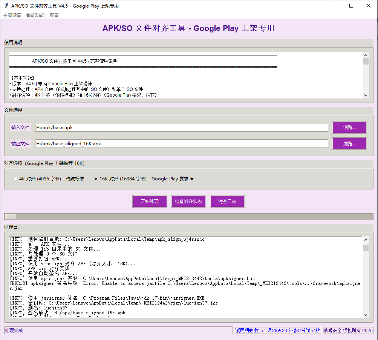Click the 版本：V4.5 instructions line
This screenshot has height=340, width=378.
[x=51, y=84]
